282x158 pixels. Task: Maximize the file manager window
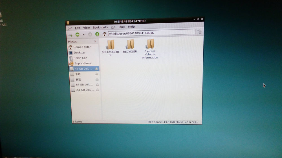198,19
